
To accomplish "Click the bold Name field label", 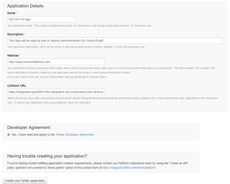I will 11,13.
